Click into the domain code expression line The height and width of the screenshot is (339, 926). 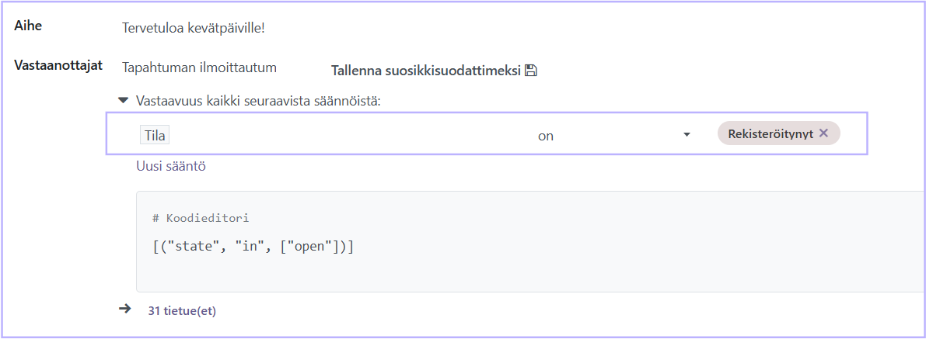pos(253,246)
